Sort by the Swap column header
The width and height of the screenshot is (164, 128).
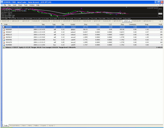click(143, 24)
